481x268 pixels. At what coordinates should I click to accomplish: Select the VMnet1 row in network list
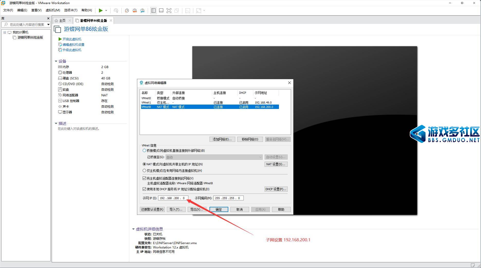[x=210, y=103]
